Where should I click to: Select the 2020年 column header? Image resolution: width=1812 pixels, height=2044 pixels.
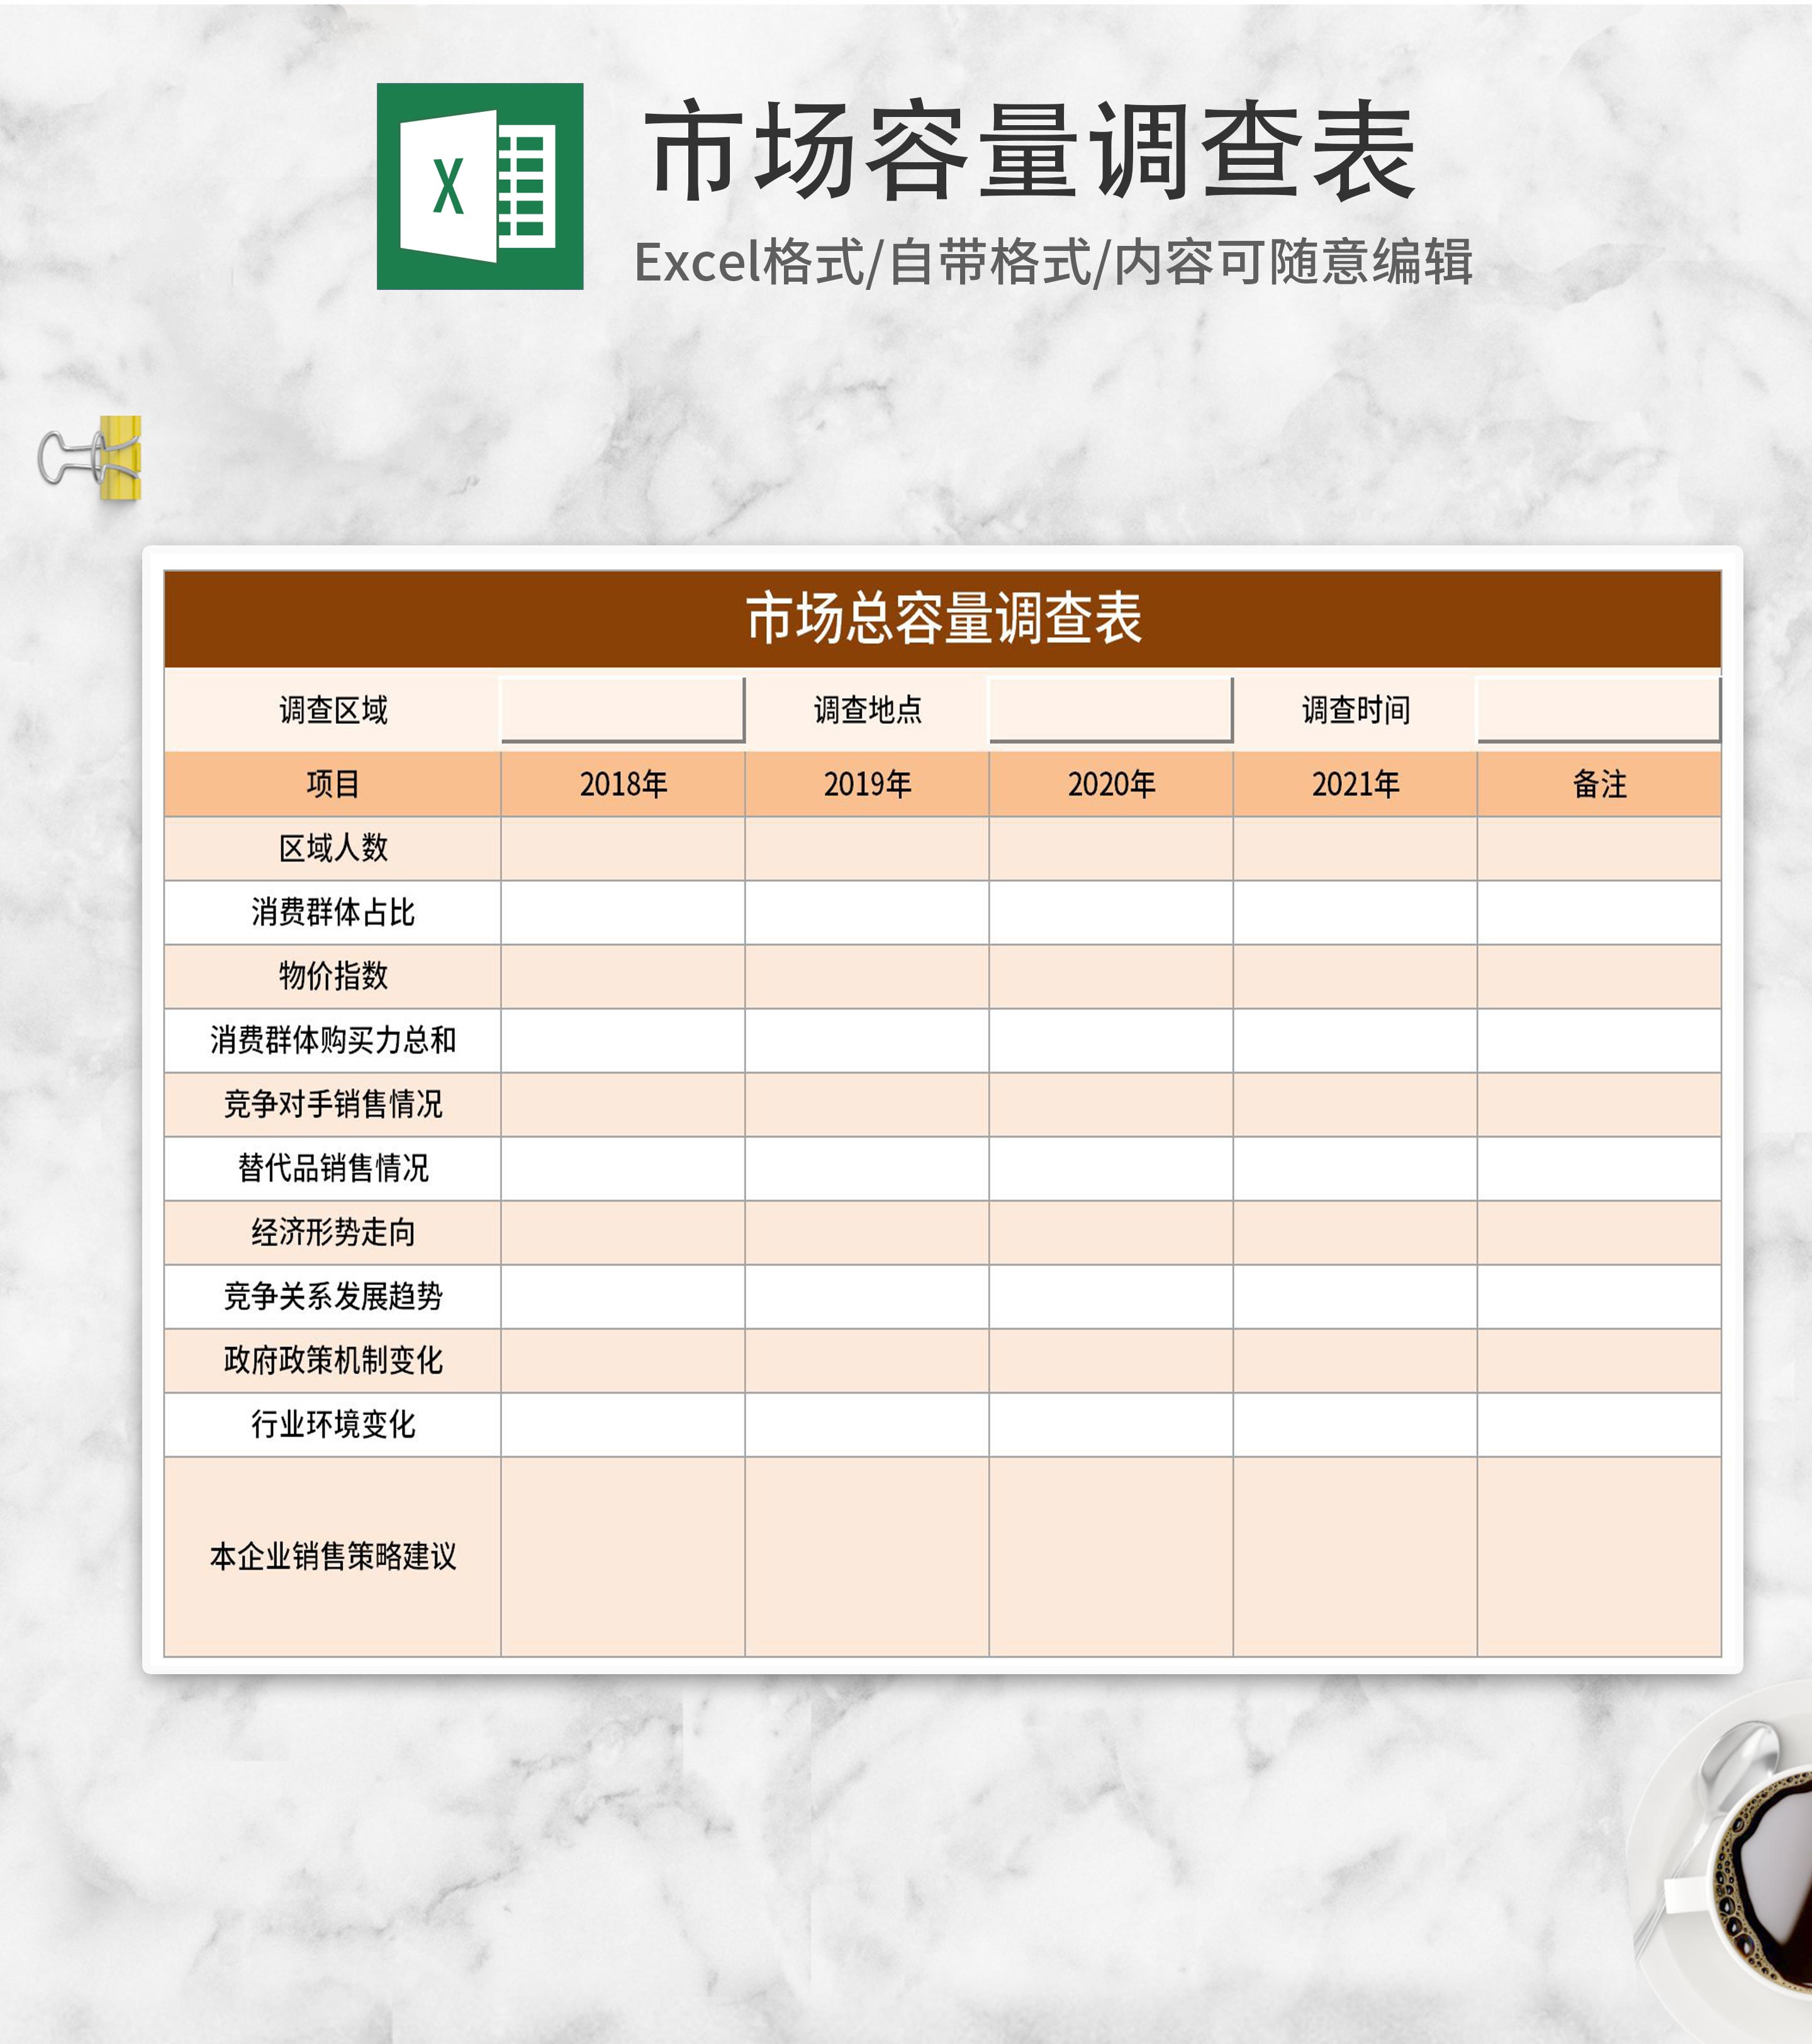click(x=1110, y=784)
